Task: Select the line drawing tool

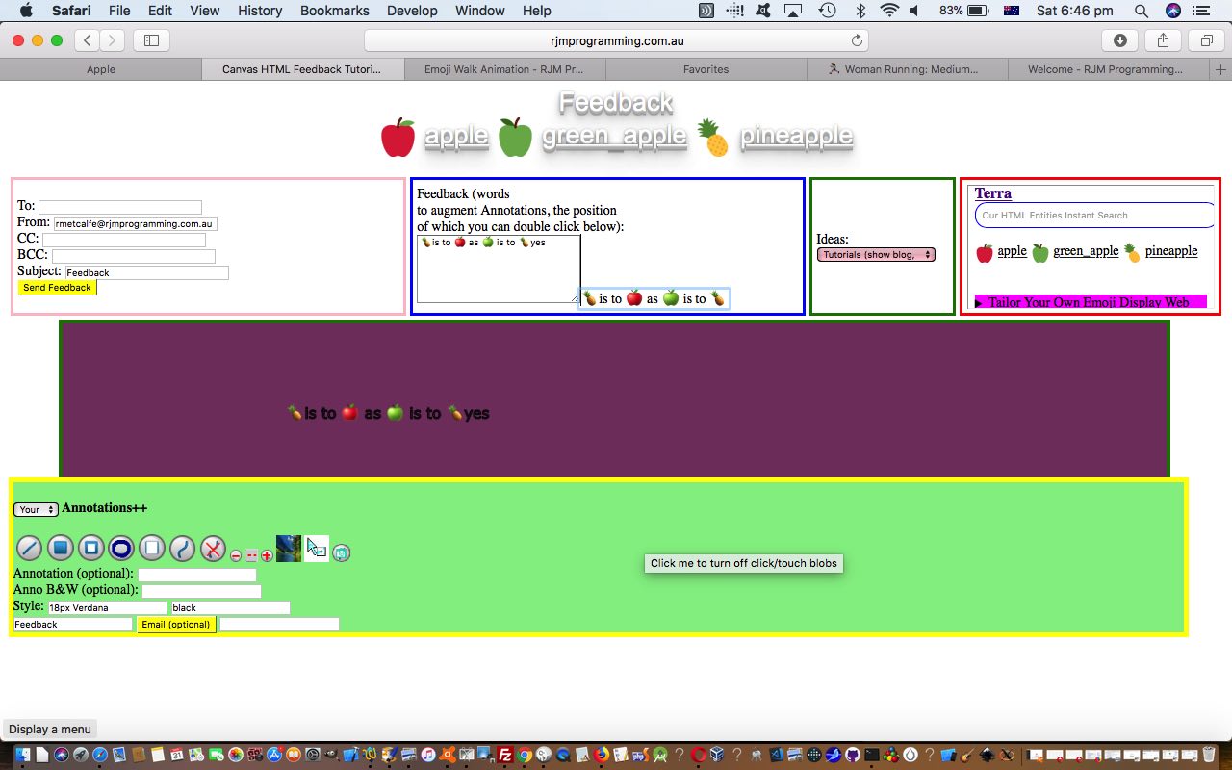Action: [x=29, y=549]
